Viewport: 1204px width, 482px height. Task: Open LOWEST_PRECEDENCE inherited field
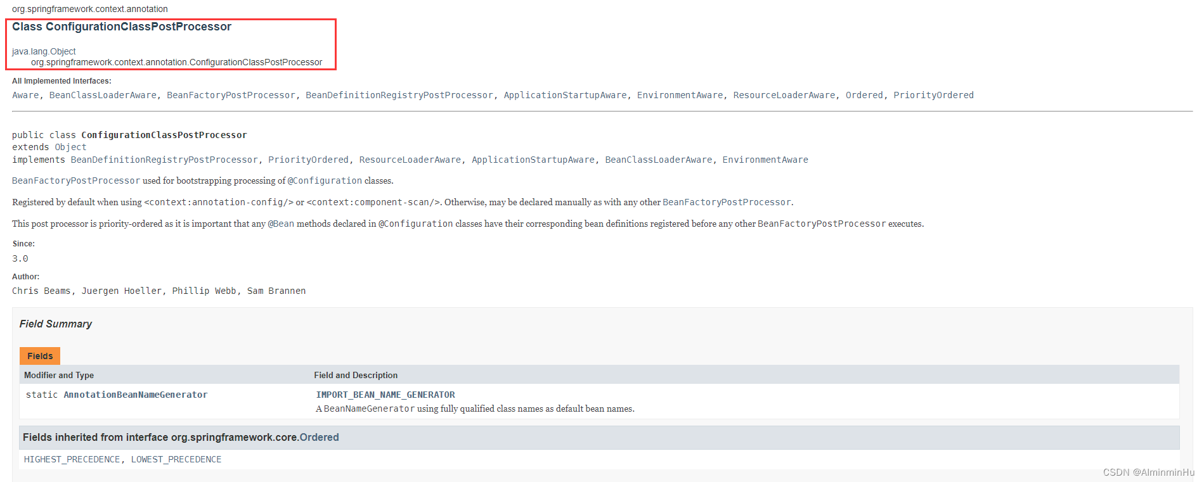click(x=176, y=459)
